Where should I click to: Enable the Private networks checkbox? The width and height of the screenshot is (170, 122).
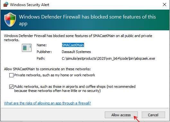pos(11,75)
